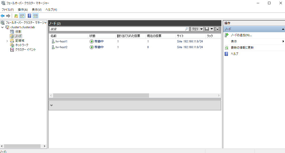This screenshot has width=285, height=153.
Task: Toggle the action pane show/hide icon
Action: click(x=35, y=16)
